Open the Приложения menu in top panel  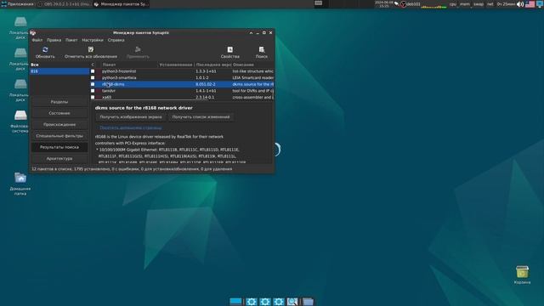click(x=17, y=4)
